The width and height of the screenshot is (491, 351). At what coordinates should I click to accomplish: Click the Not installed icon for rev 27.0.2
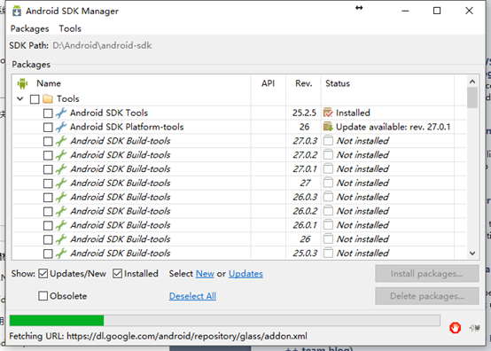(328, 155)
